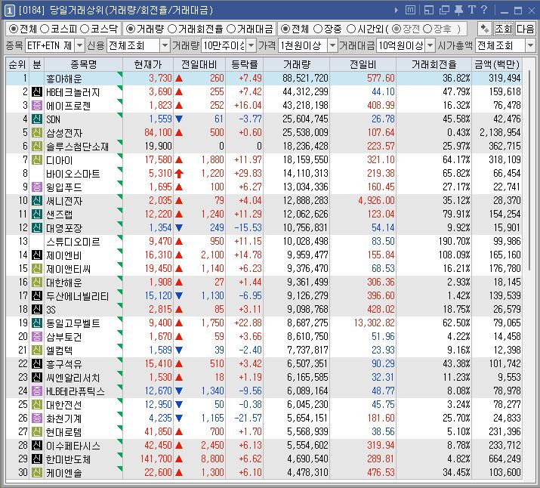Open help with the question mark icon
The image size is (540, 488).
tap(484, 10)
